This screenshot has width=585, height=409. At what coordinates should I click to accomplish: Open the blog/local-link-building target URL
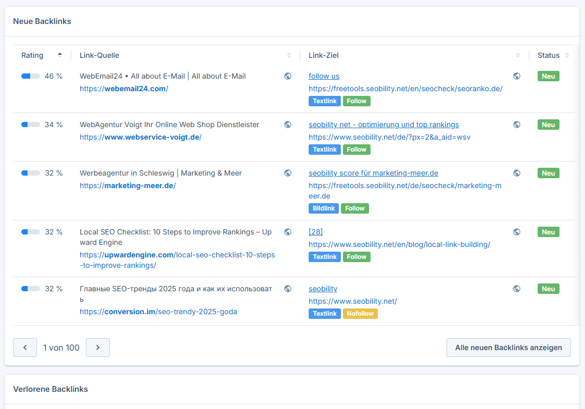click(399, 245)
